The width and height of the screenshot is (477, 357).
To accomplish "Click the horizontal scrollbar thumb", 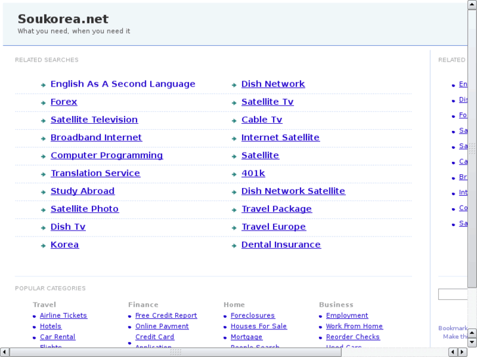I will pyautogui.click(x=176, y=352).
